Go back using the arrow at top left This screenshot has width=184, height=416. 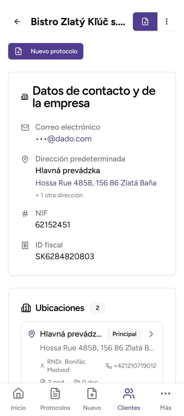pos(17,22)
